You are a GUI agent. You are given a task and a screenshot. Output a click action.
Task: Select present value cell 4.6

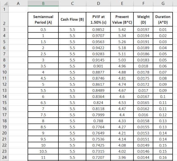[x=122, y=96]
